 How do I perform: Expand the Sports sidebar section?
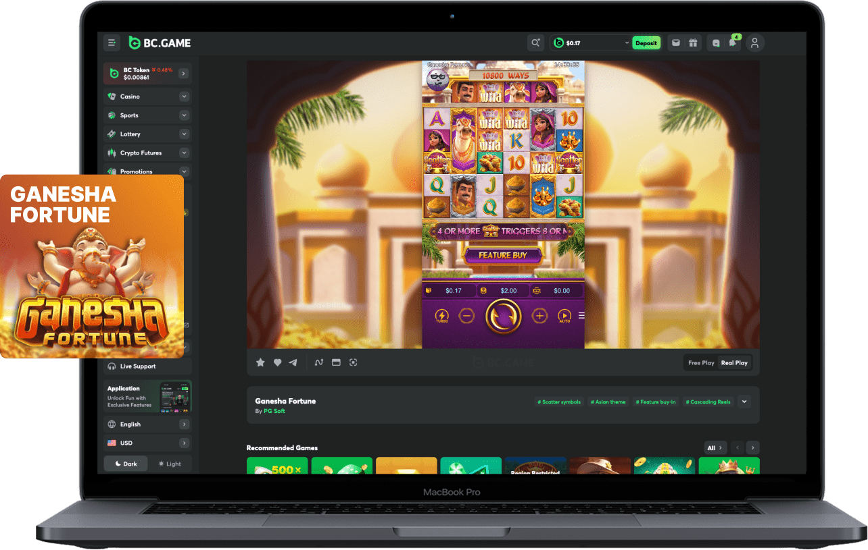[184, 115]
